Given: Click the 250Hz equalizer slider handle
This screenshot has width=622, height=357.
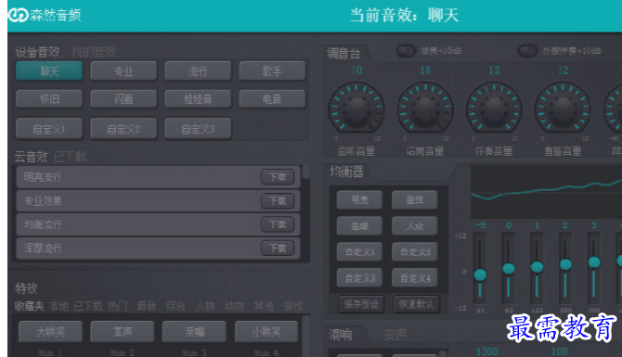Looking at the screenshot, I should (565, 264).
